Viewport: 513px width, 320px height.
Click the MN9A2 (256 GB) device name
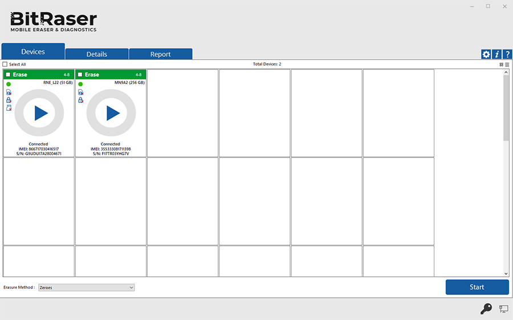click(129, 82)
